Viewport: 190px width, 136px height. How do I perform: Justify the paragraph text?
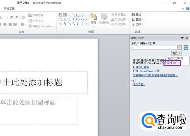[10, 25]
